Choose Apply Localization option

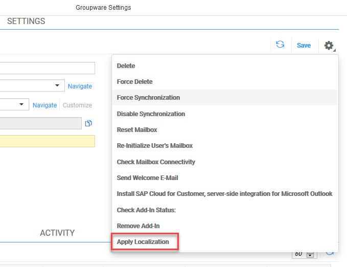[143, 242]
